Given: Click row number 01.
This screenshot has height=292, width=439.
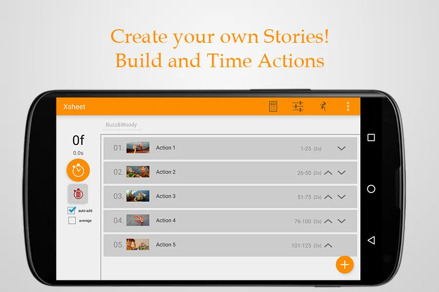Looking at the screenshot, I should point(119,148).
